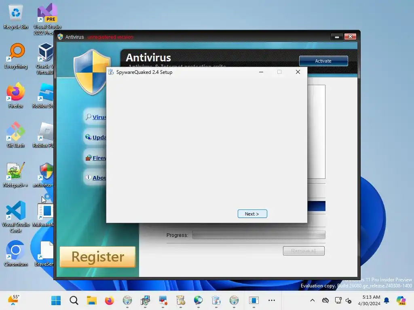Open the Visual Studio Code shortcut

pyautogui.click(x=16, y=217)
